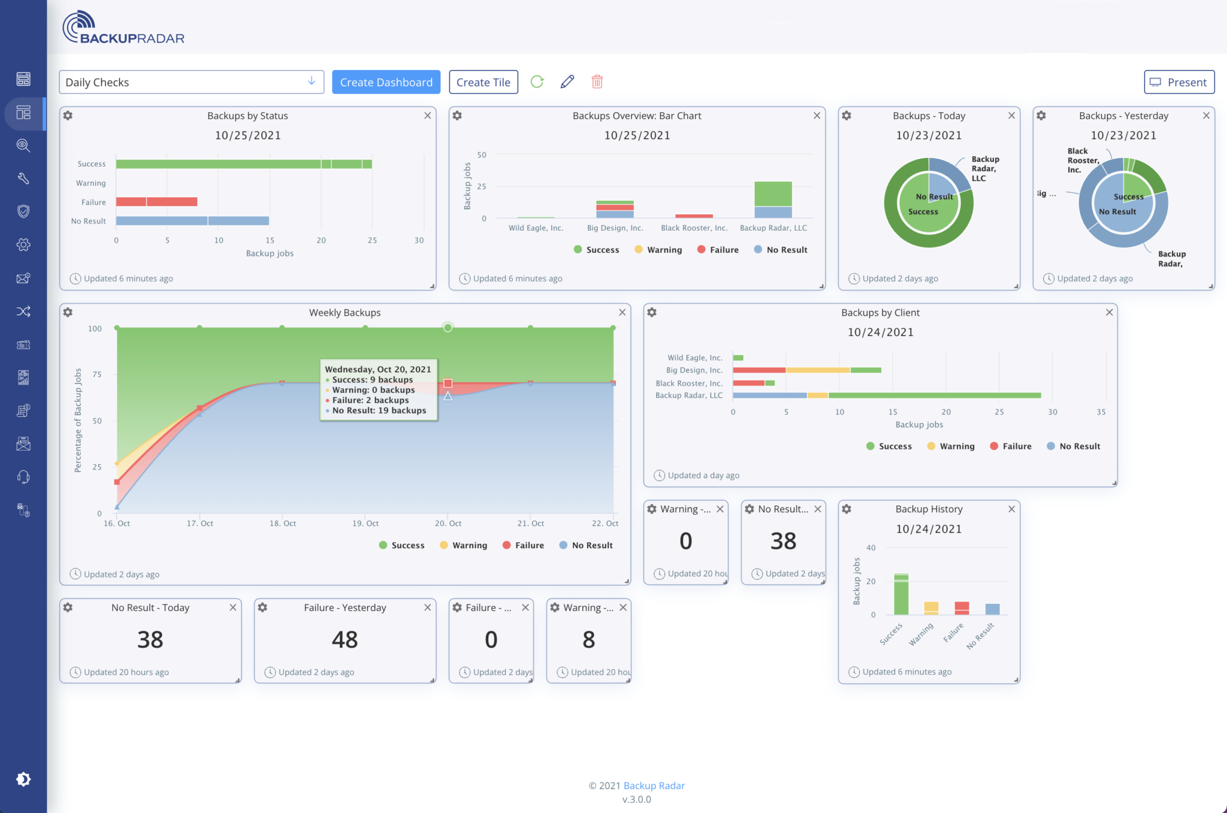Click the red trash delete icon
Screen dimensions: 1227x813
597,82
